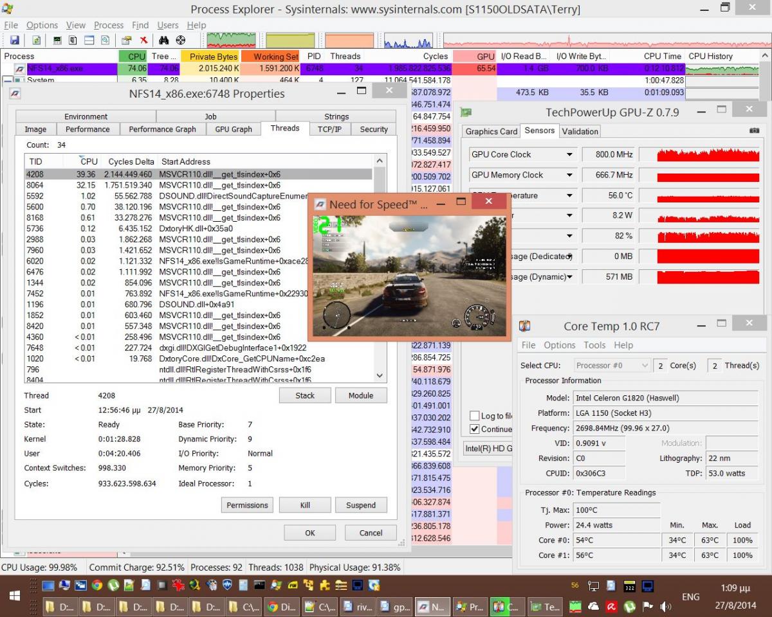Sort threads by Cycles Delta column header
This screenshot has height=617, width=772.
131,161
